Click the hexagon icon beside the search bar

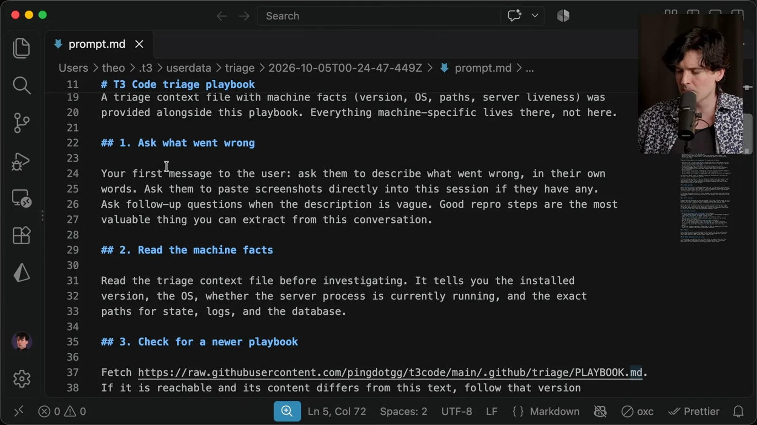coord(563,16)
